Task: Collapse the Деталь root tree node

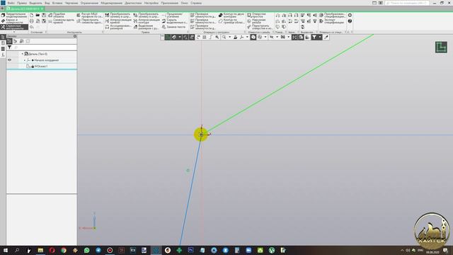Action: (22, 54)
